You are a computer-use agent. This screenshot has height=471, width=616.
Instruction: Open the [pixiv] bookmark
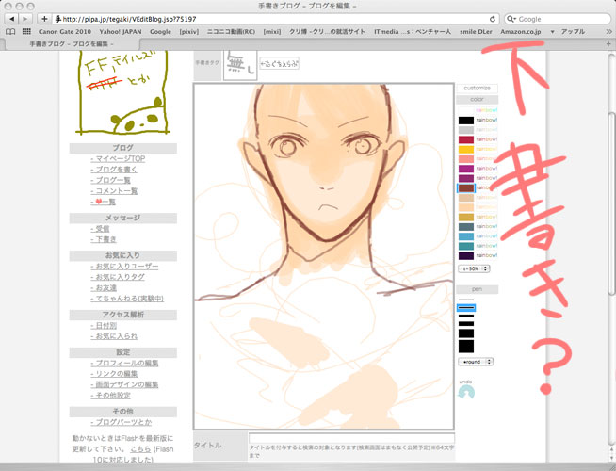click(189, 31)
